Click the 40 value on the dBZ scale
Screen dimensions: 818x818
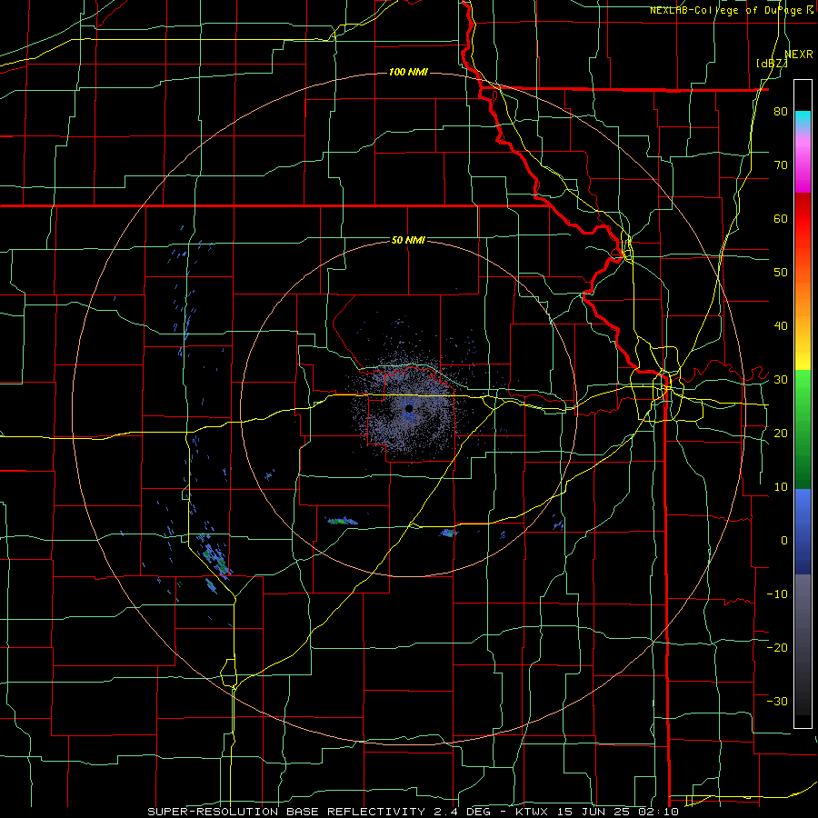point(781,326)
